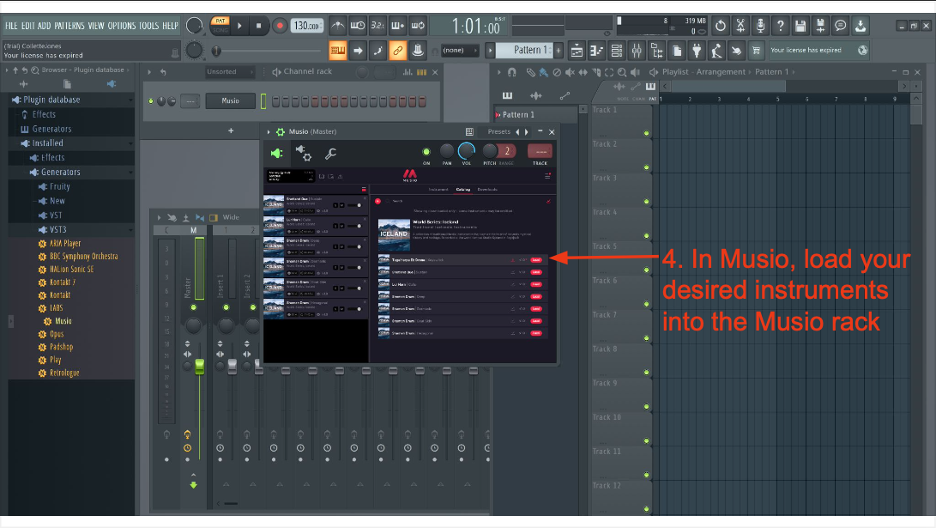Toggle mute light for Track 1
Image resolution: width=936 pixels, height=528 pixels.
click(x=646, y=134)
